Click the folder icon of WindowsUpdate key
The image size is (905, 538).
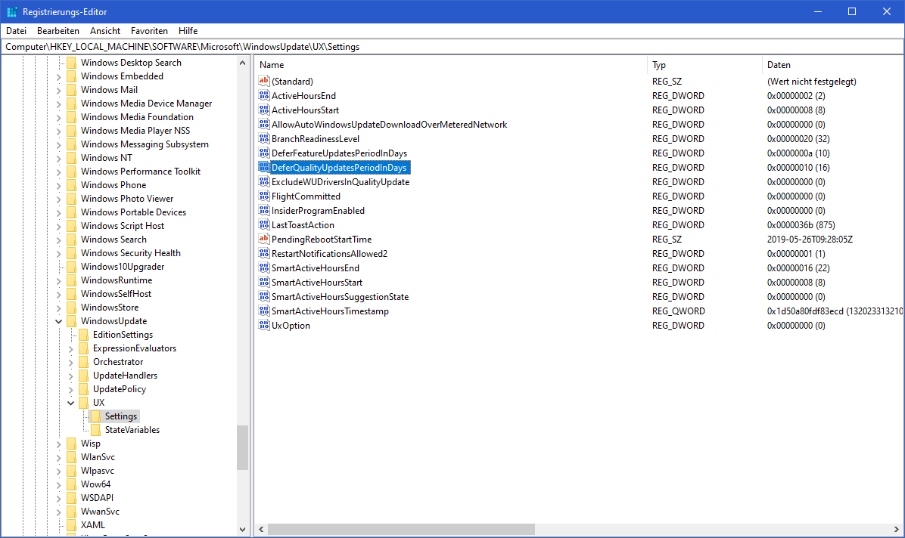[71, 320]
